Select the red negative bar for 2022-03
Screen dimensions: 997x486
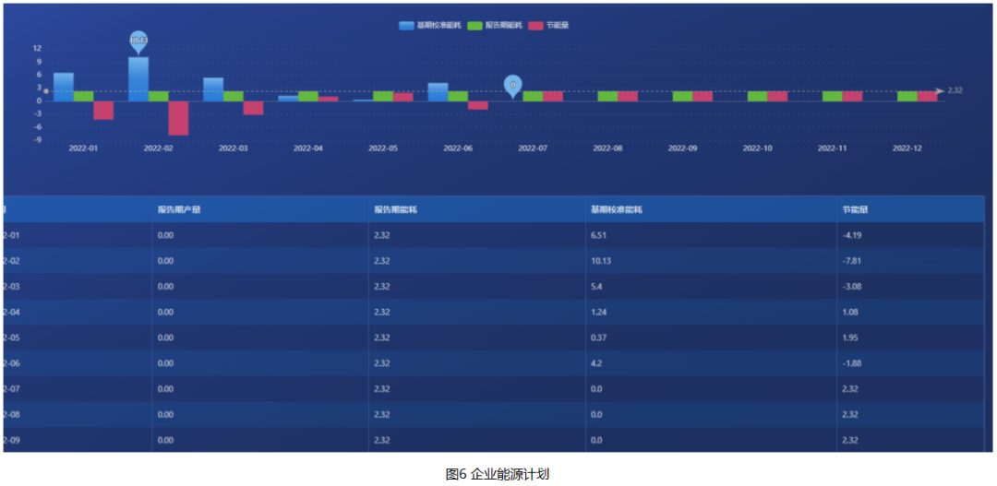(253, 108)
